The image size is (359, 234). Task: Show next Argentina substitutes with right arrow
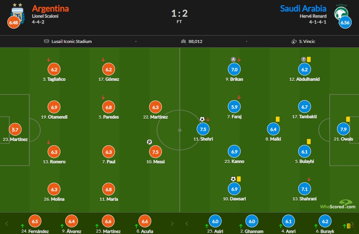click(172, 224)
